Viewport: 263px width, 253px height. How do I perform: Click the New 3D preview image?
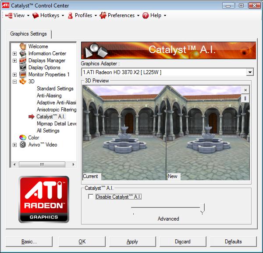(x=208, y=133)
